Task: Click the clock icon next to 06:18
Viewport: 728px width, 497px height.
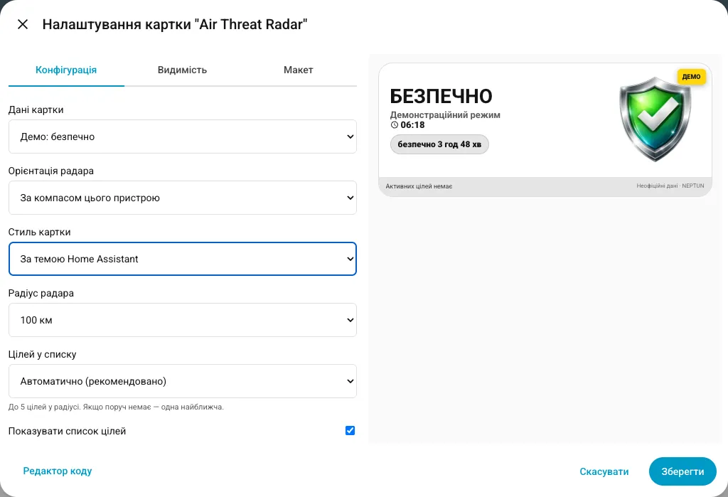Action: click(x=394, y=125)
